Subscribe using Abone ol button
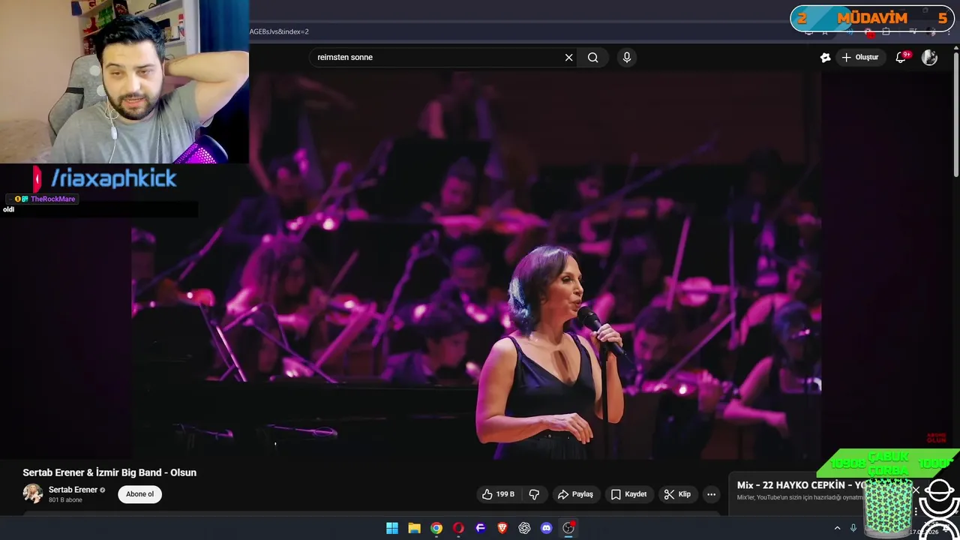 (139, 494)
